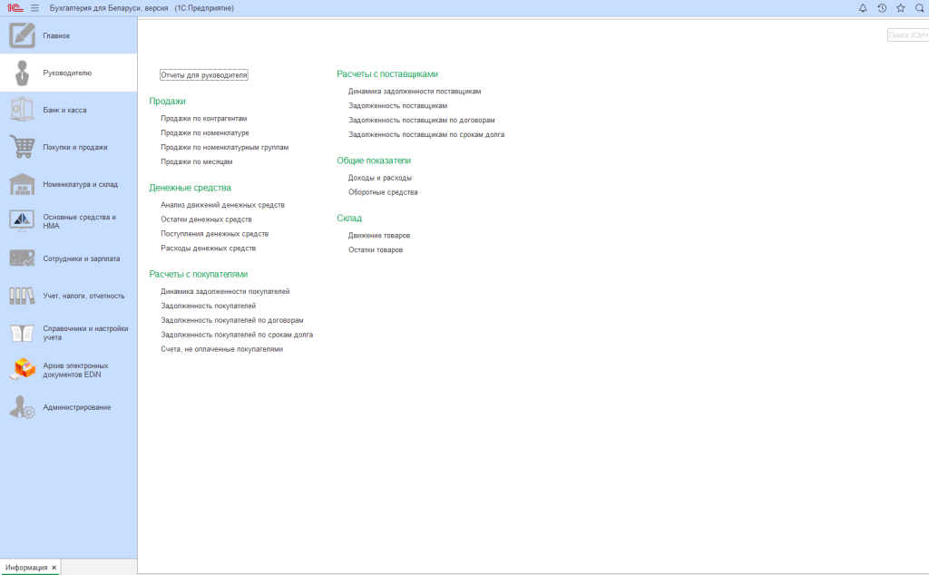The width and height of the screenshot is (929, 575).
Task: Open the history clock icon
Action: (x=881, y=7)
